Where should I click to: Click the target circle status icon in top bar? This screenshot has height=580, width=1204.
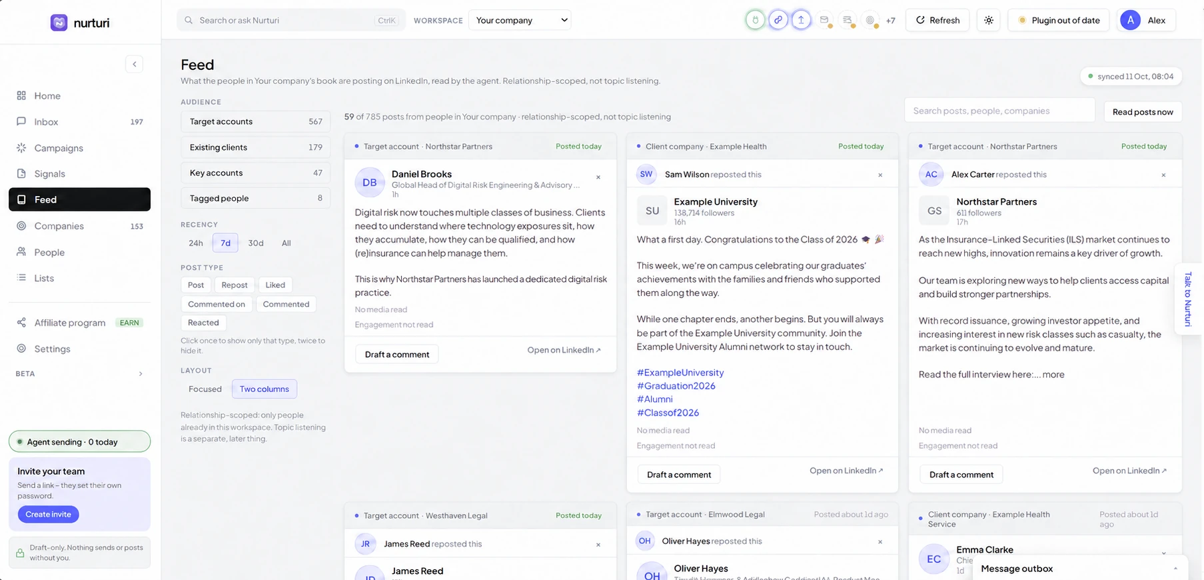coord(870,20)
